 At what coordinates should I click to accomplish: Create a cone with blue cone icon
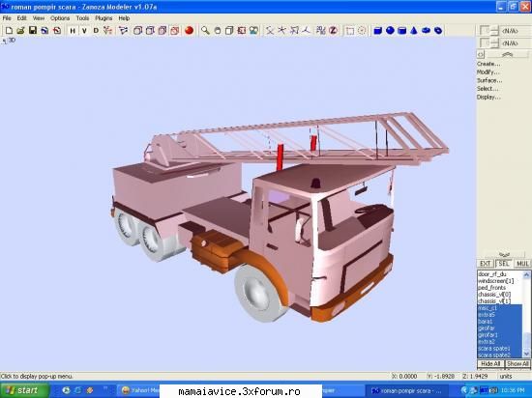tap(414, 31)
